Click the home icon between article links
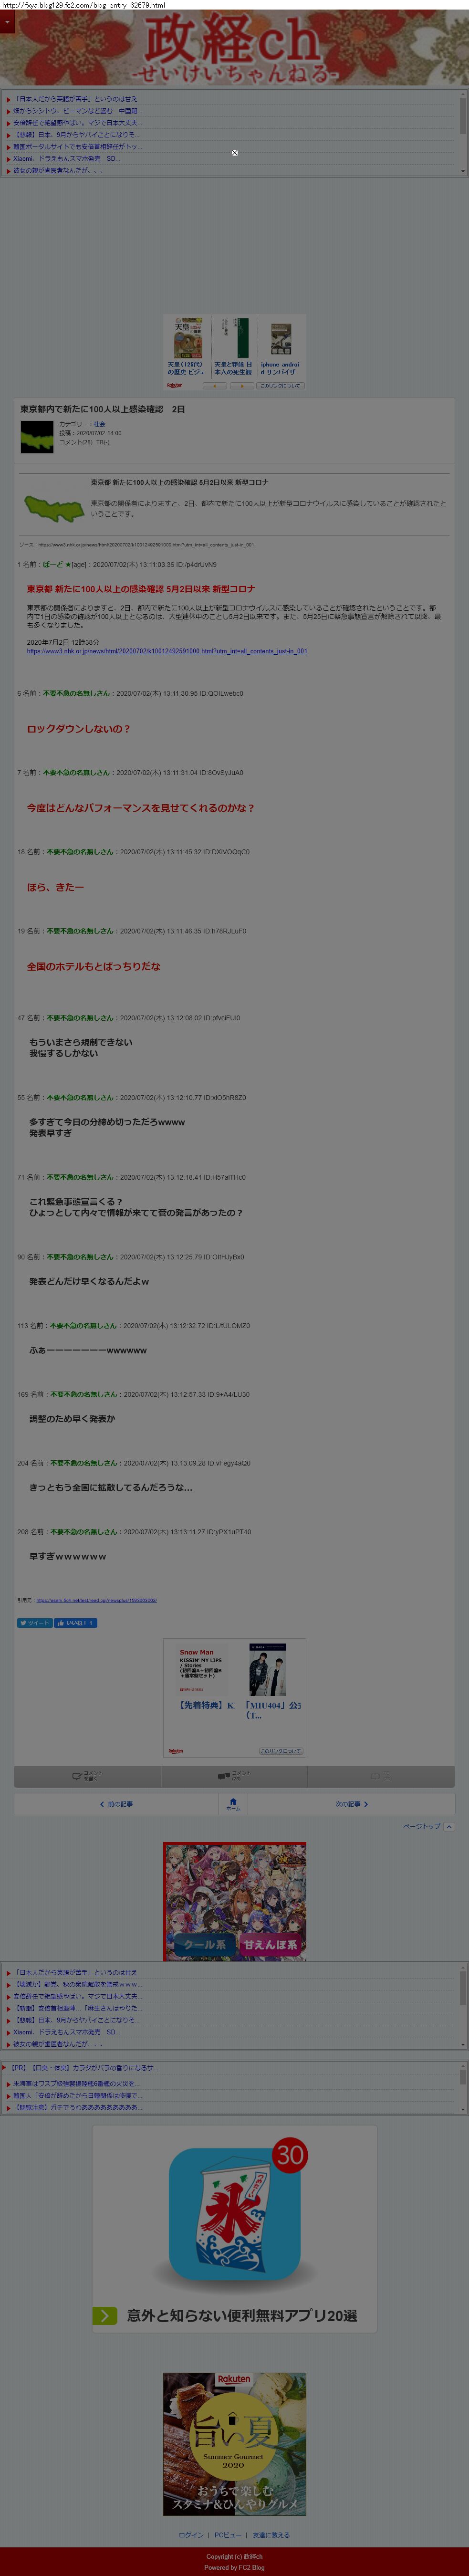The width and height of the screenshot is (469, 2576). tap(233, 1803)
